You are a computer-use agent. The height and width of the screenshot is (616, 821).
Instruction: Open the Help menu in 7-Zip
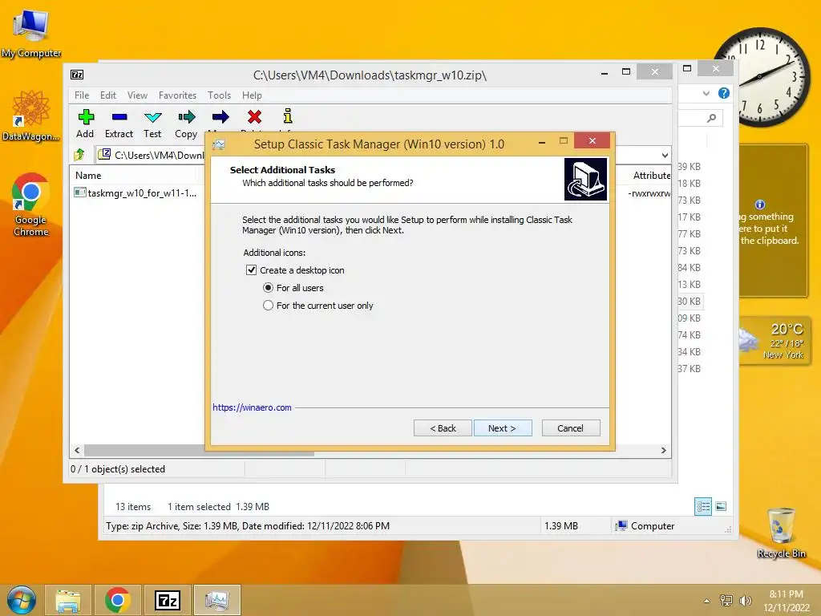pyautogui.click(x=252, y=95)
